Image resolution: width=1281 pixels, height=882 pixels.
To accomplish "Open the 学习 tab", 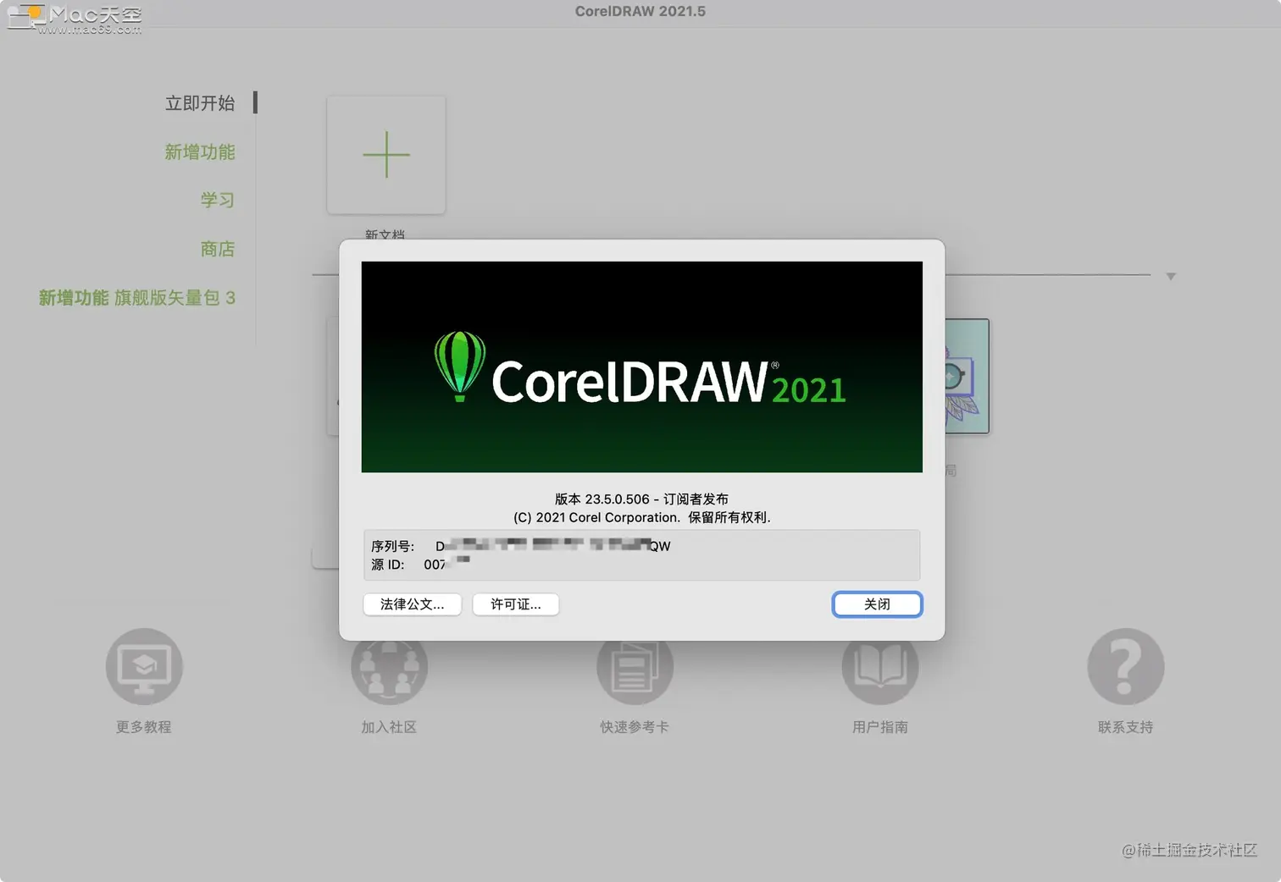I will tap(218, 201).
